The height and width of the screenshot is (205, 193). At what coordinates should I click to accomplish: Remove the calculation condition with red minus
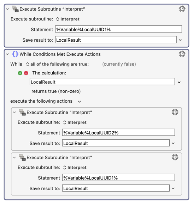(26, 73)
